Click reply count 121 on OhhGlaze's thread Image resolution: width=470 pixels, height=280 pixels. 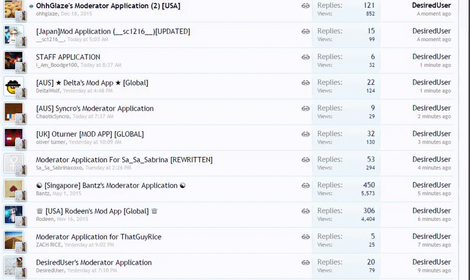tap(369, 5)
